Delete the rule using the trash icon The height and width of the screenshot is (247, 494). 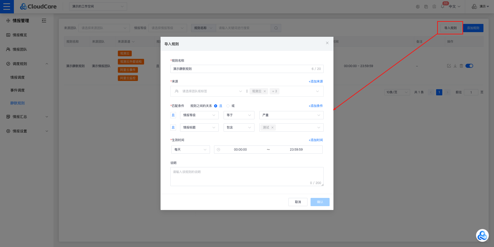(461, 66)
